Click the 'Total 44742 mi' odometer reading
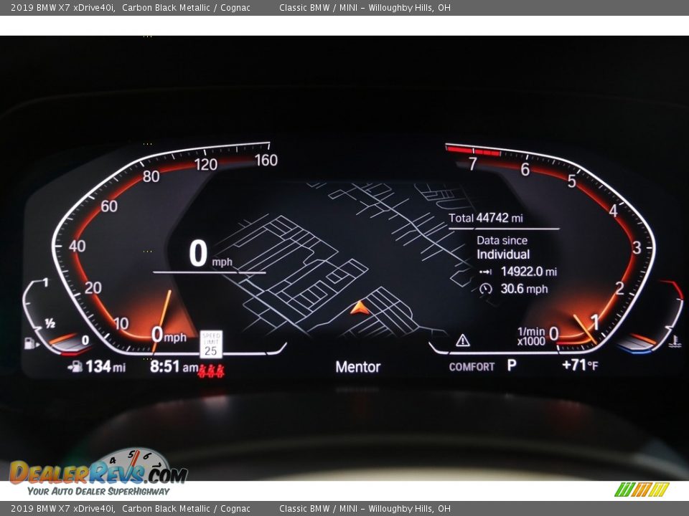The height and width of the screenshot is (516, 689). tap(486, 218)
